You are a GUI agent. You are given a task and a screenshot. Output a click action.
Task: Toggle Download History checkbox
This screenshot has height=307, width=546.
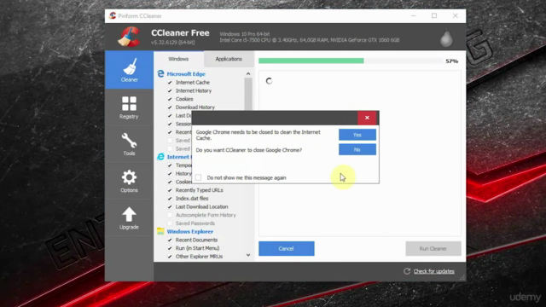170,107
